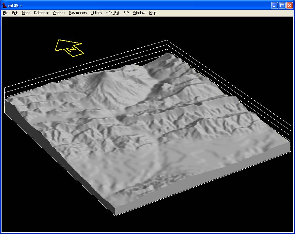The height and width of the screenshot is (234, 295).
Task: Minimize the mGIS window
Action: (274, 6)
